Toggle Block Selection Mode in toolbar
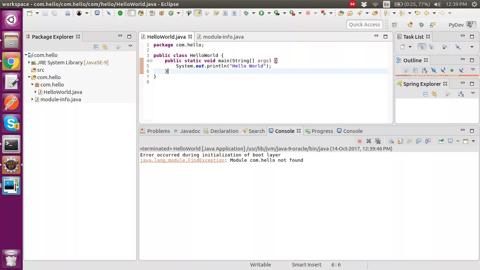The image size is (480, 270). (225, 13)
